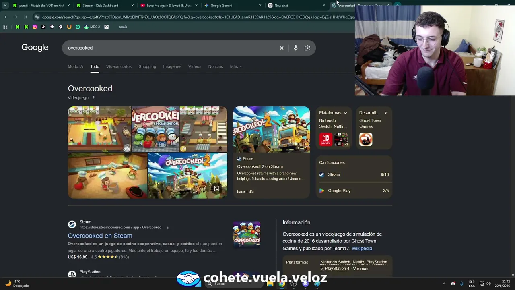Change the ESP LAA keyboard language
The width and height of the screenshot is (515, 290).
(472, 284)
